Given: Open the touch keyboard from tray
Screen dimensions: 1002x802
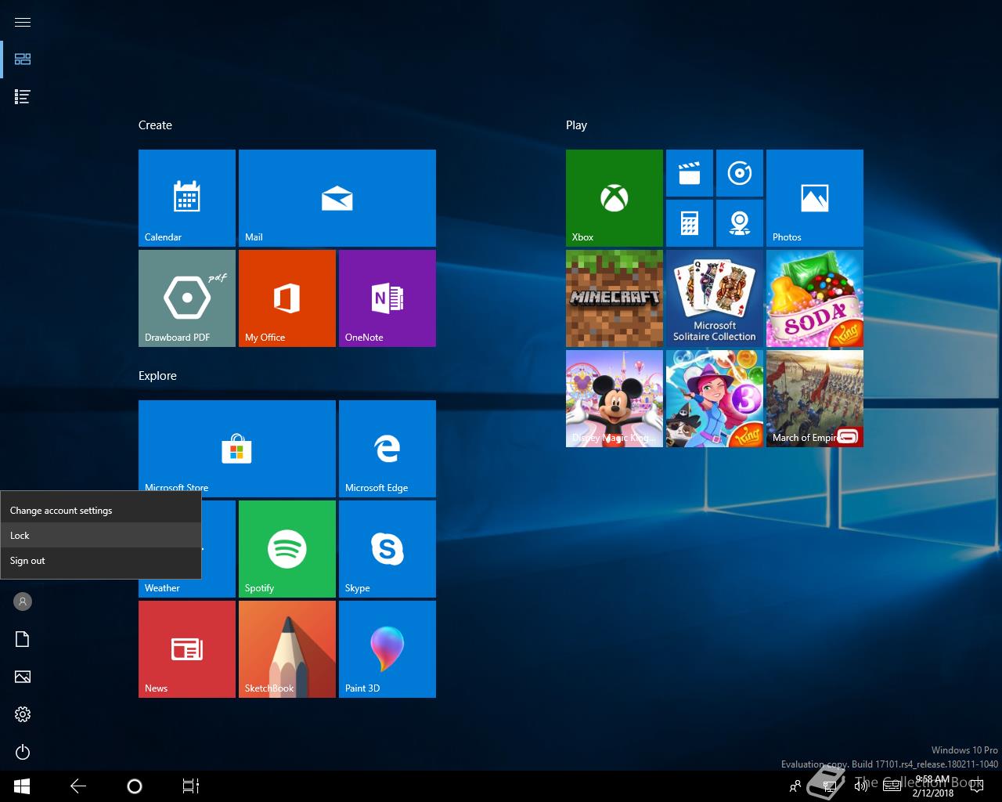Looking at the screenshot, I should (892, 786).
